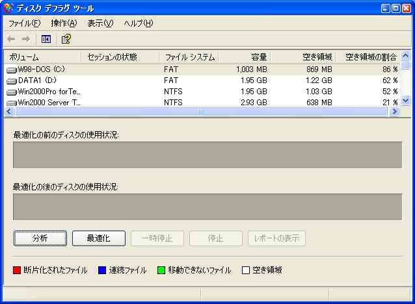Sort by 空き領域 column header

303,57
